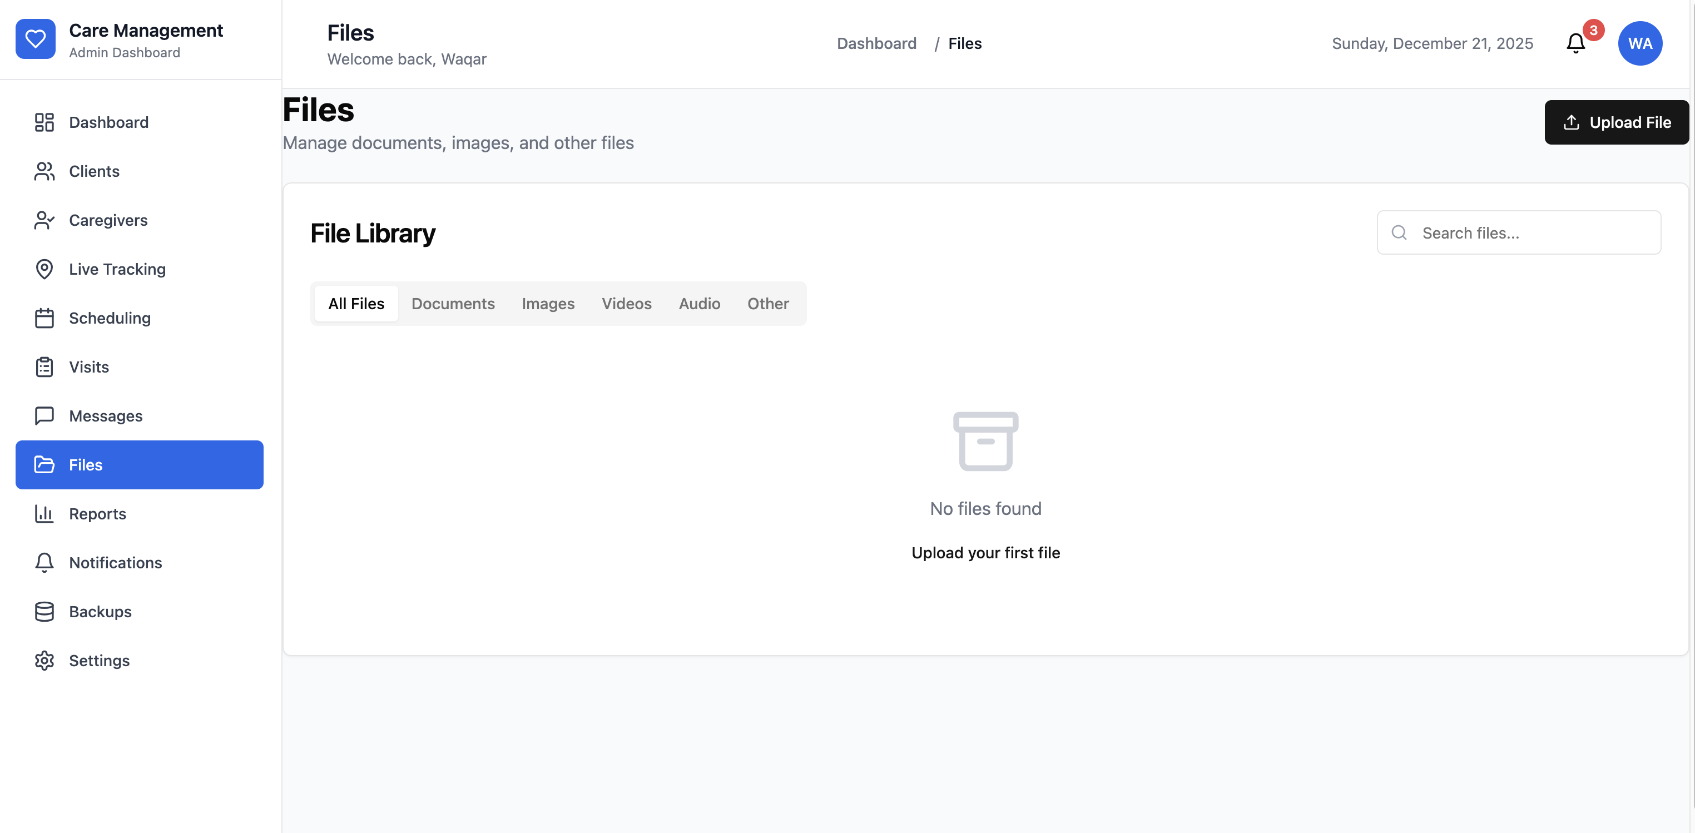Open Live Tracking map pin icon

[44, 269]
